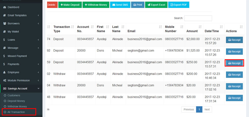The width and height of the screenshot is (249, 117).
Task: Click the Email Templates book icon
Action: tap(4, 15)
